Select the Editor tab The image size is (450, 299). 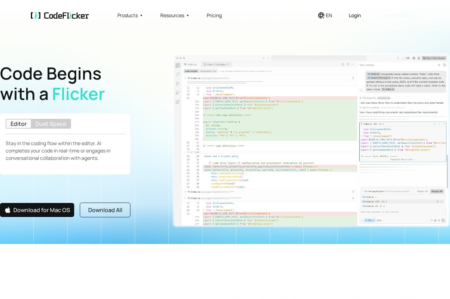[x=19, y=124]
